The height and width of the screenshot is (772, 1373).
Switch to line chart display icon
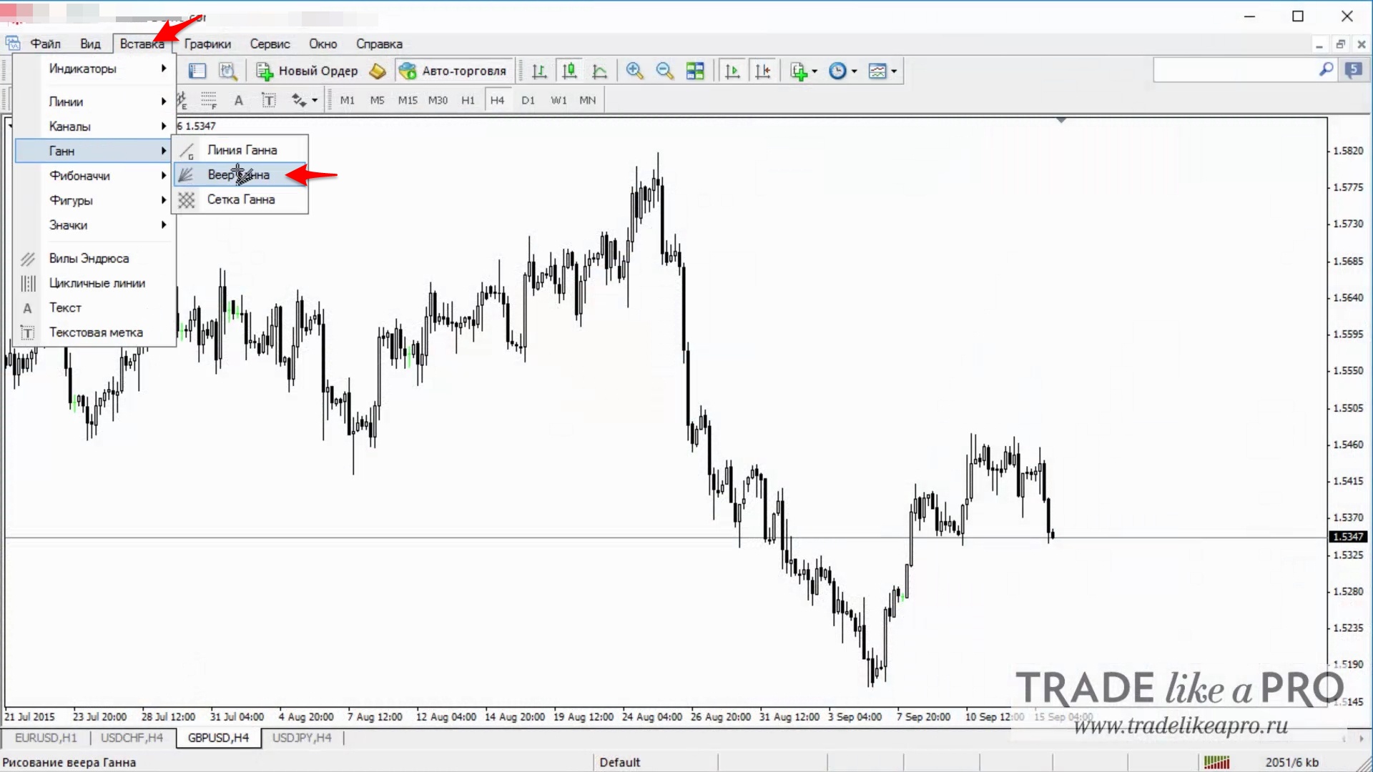click(600, 71)
